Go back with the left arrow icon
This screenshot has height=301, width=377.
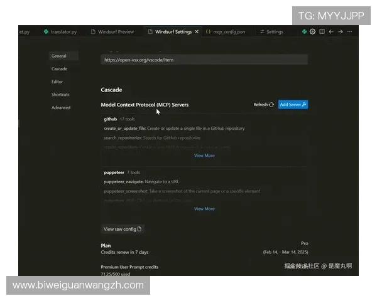point(331,32)
